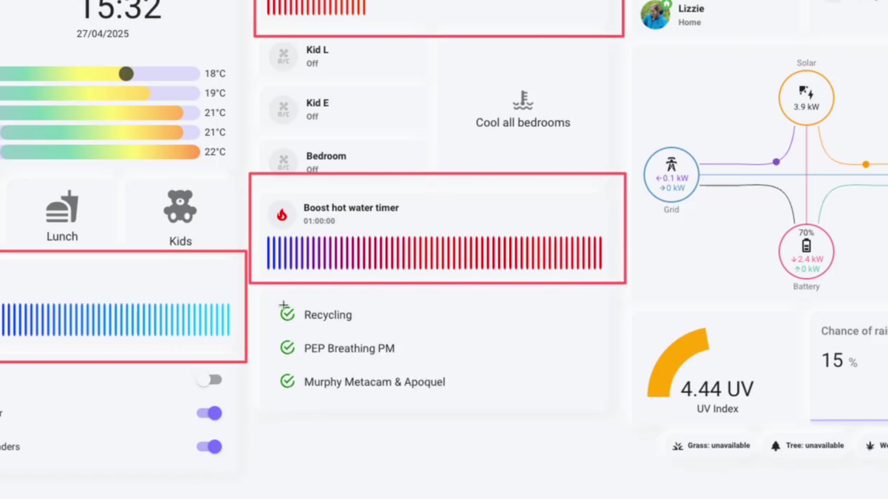Click the Grass unavailable pollen chip

pos(711,445)
